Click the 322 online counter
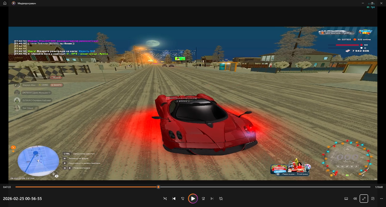This screenshot has height=207, width=386. (364, 39)
